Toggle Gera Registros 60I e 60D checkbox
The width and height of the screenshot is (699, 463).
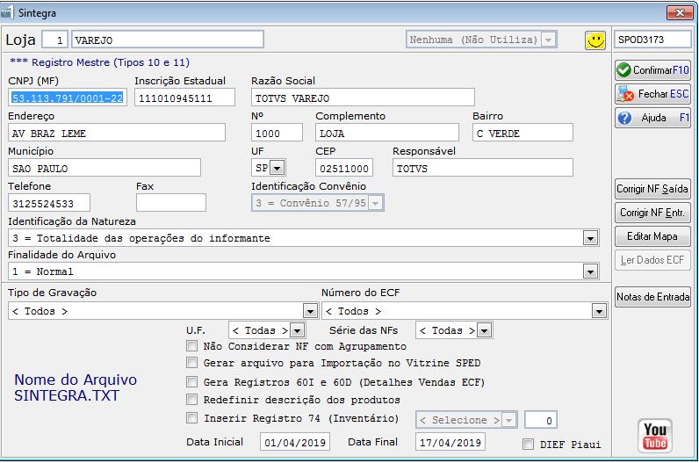tap(191, 381)
